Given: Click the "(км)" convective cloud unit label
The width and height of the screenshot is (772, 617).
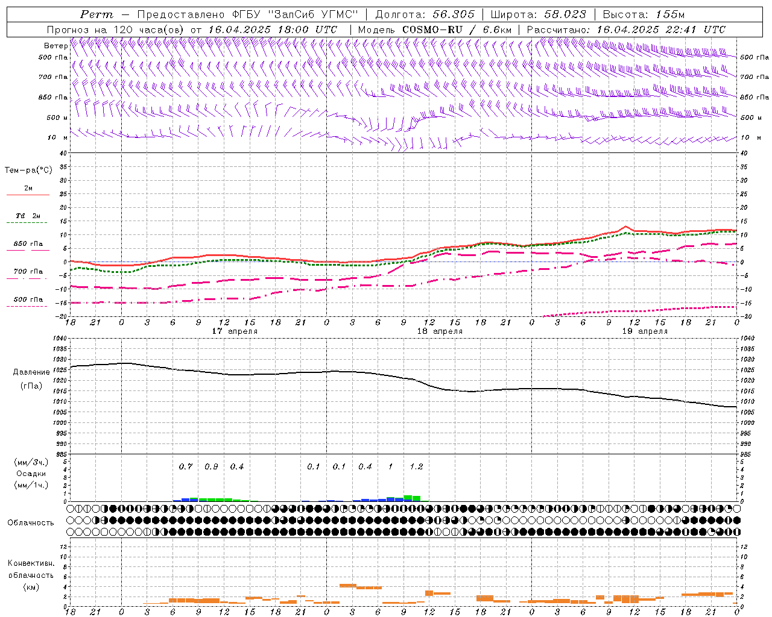Looking at the screenshot, I should pos(31,587).
